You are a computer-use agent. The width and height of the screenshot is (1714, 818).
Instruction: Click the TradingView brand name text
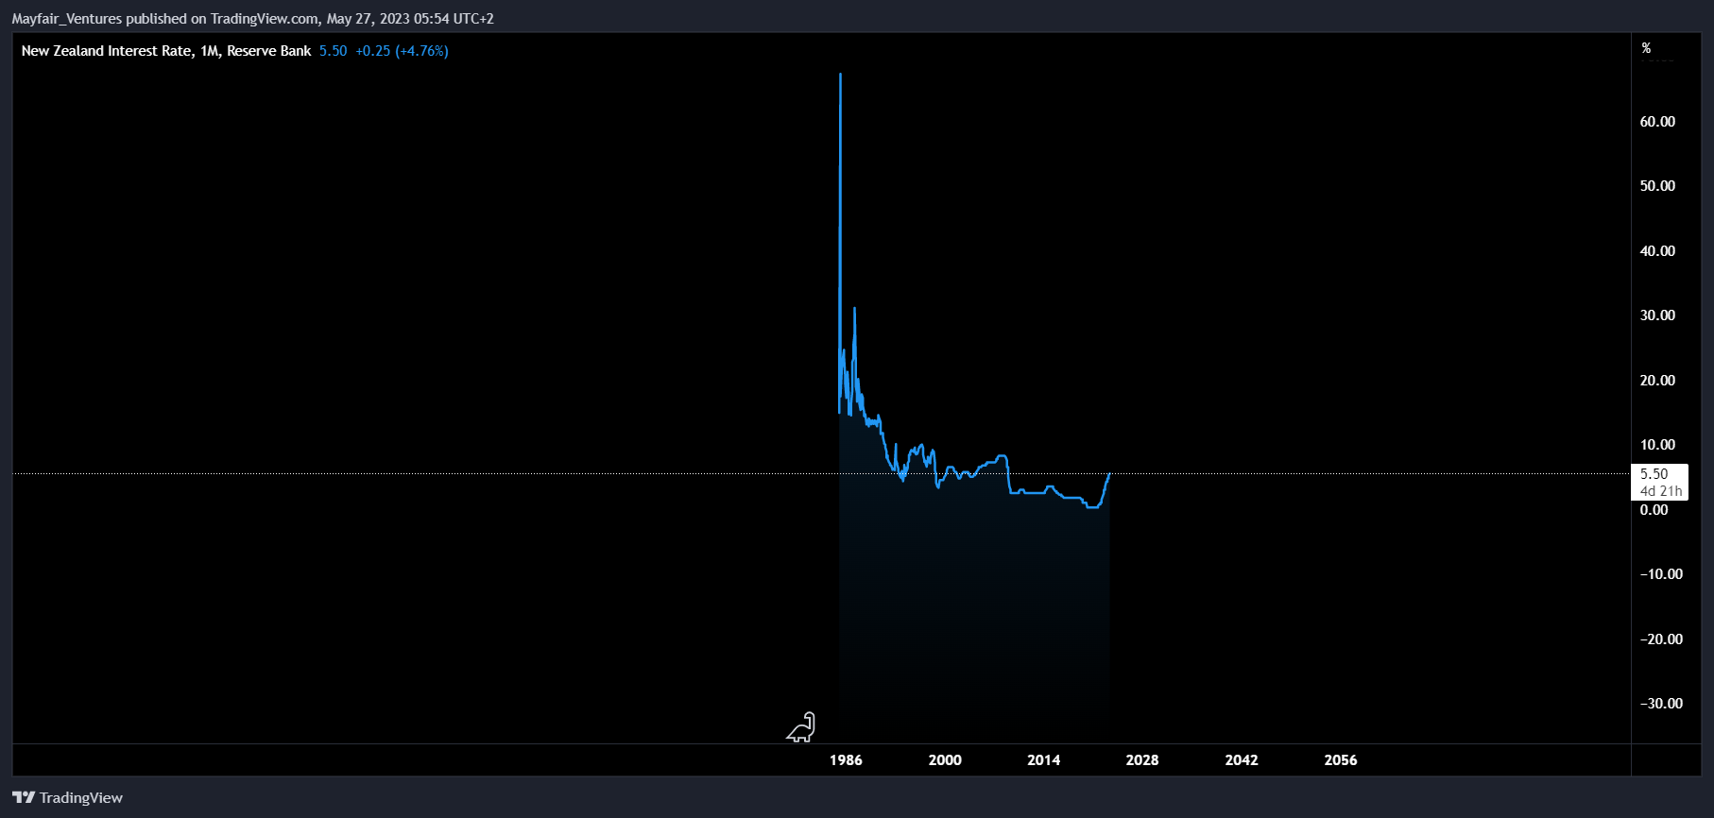81,798
